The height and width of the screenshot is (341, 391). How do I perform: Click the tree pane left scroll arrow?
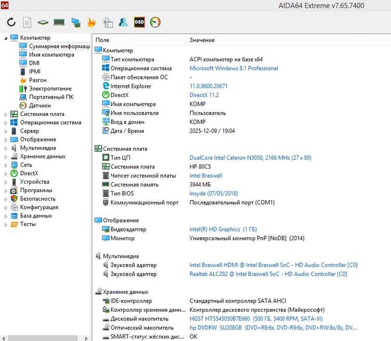pyautogui.click(x=4, y=339)
